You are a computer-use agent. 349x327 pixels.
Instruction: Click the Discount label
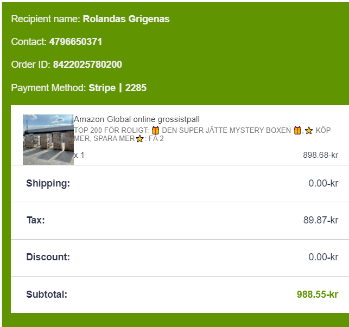point(48,257)
